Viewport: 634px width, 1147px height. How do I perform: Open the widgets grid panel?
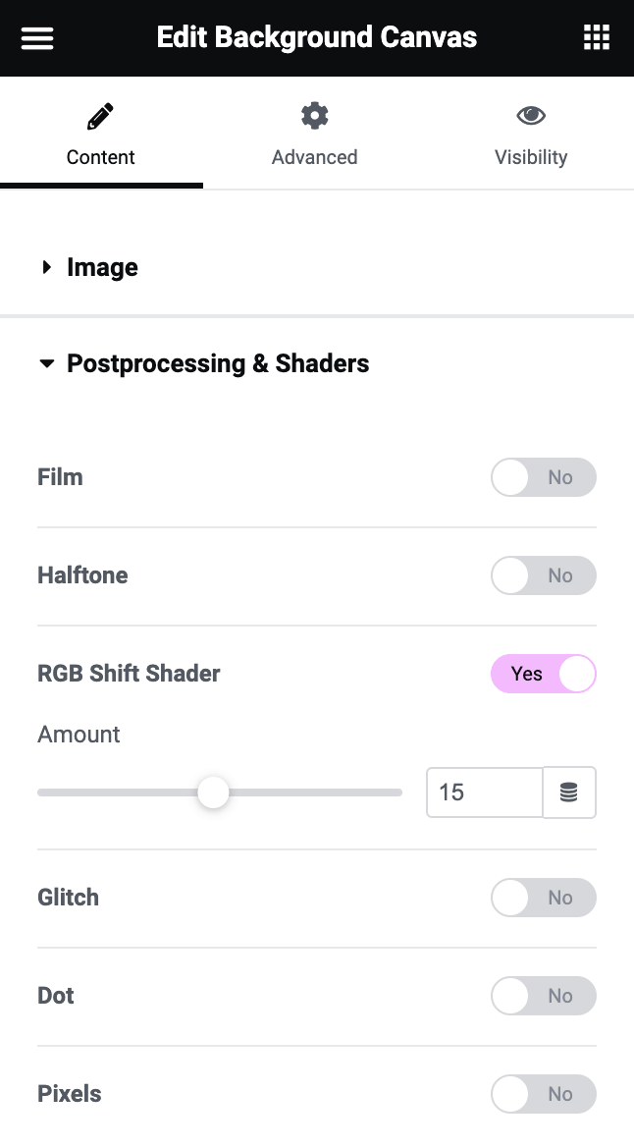click(x=597, y=38)
